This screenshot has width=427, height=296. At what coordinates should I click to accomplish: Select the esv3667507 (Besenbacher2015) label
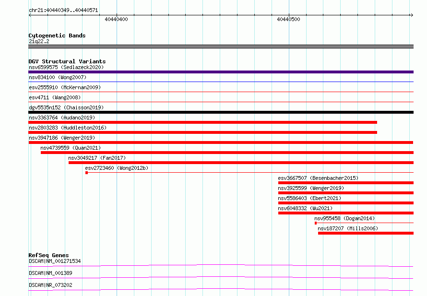(x=318, y=178)
